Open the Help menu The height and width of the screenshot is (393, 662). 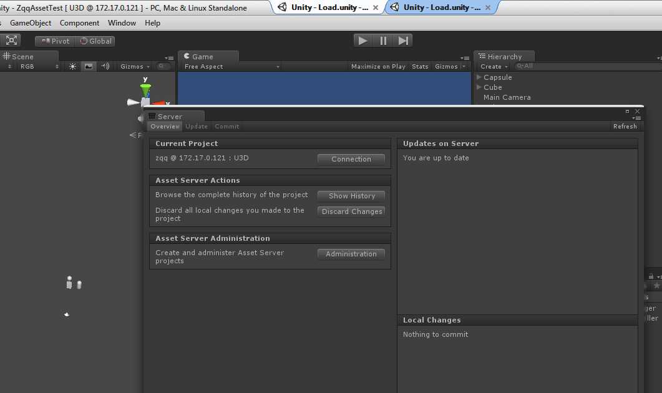click(152, 23)
